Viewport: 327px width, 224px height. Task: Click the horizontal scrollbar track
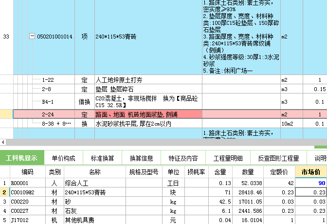click(x=166, y=142)
